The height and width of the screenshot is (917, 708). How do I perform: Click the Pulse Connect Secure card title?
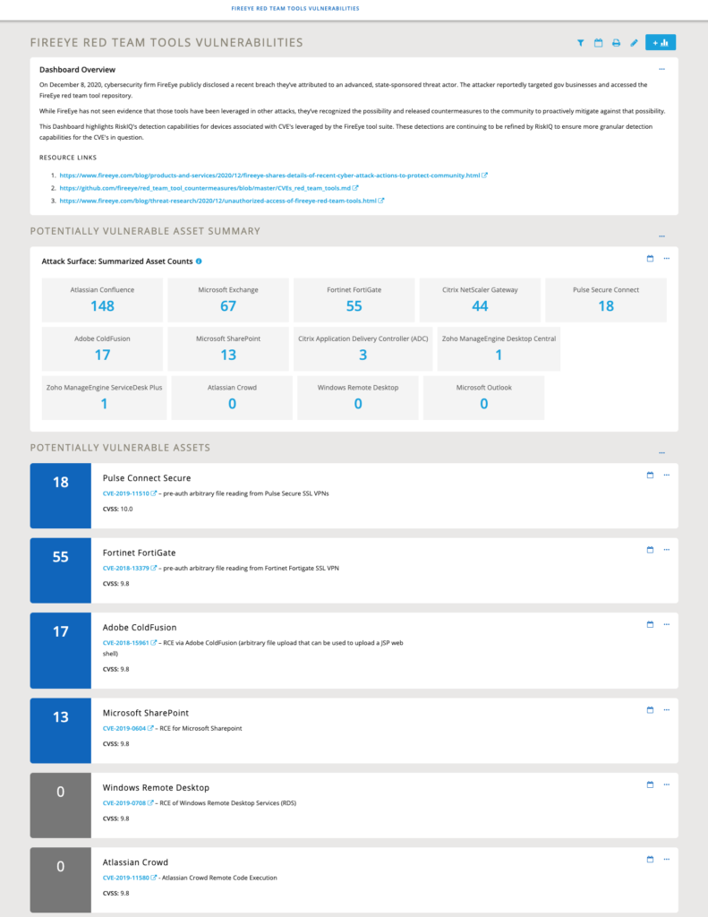point(147,478)
